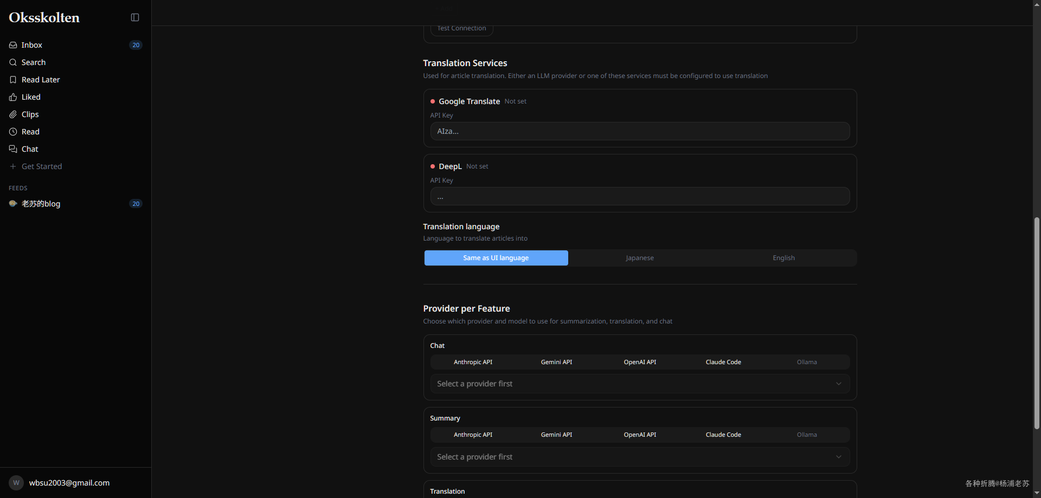Go to Read Later label
Image resolution: width=1041 pixels, height=498 pixels.
click(41, 80)
